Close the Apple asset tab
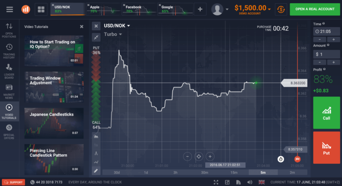The image size is (342, 186). (88, 5)
